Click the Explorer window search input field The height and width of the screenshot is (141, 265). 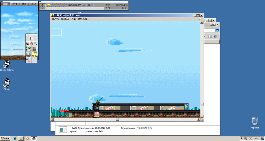210,30
